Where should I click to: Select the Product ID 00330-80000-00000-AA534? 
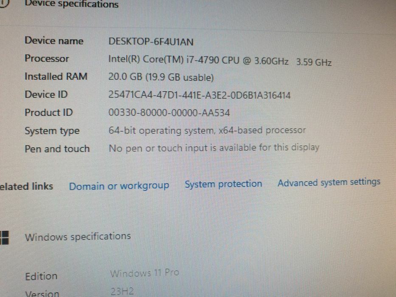coord(169,112)
